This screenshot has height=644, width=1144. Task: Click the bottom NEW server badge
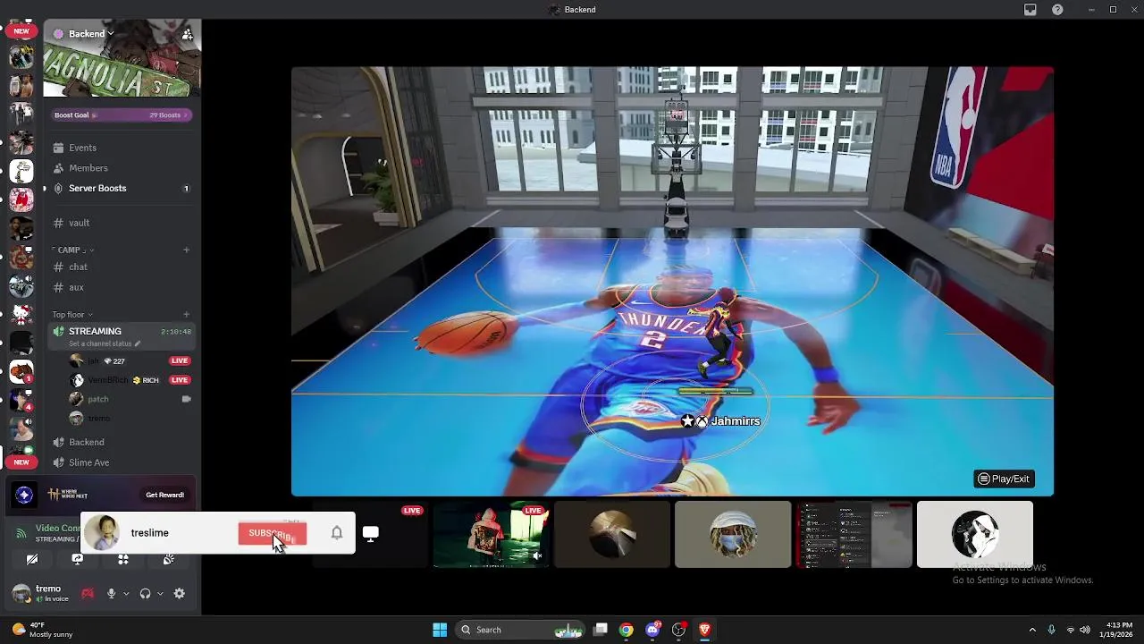point(21,462)
